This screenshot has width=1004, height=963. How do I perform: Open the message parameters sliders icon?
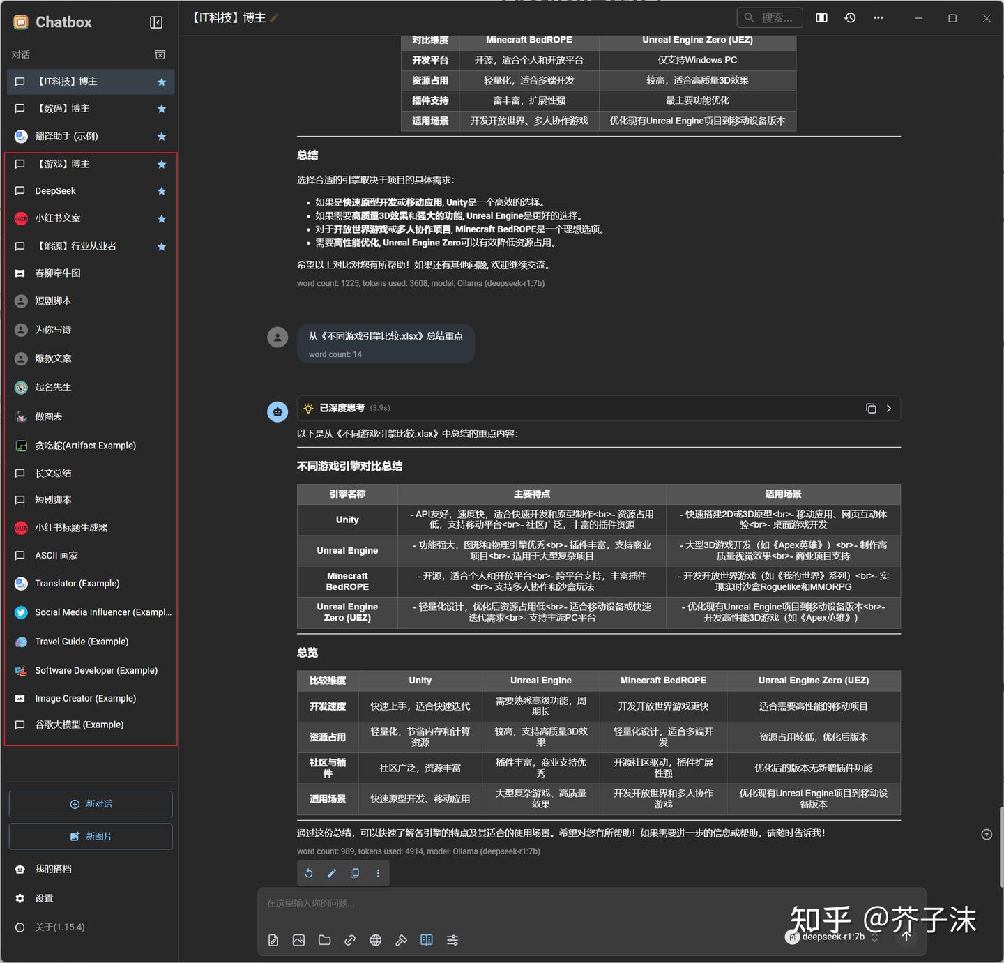pyautogui.click(x=452, y=940)
